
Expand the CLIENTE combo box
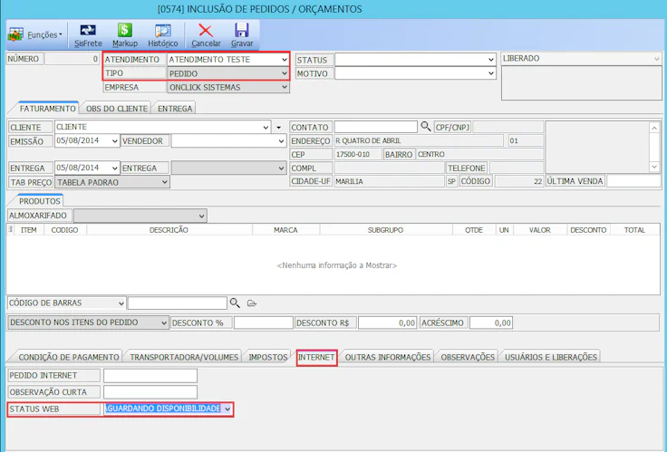[x=266, y=127]
